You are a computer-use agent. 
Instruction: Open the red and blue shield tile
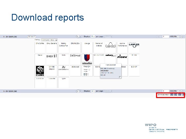[87, 59]
